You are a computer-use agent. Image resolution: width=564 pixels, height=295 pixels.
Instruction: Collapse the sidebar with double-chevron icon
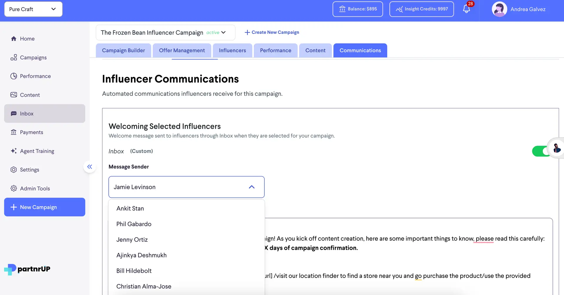[90, 167]
